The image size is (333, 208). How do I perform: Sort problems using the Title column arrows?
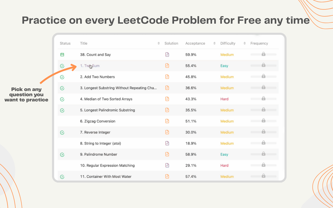pyautogui.click(x=159, y=43)
